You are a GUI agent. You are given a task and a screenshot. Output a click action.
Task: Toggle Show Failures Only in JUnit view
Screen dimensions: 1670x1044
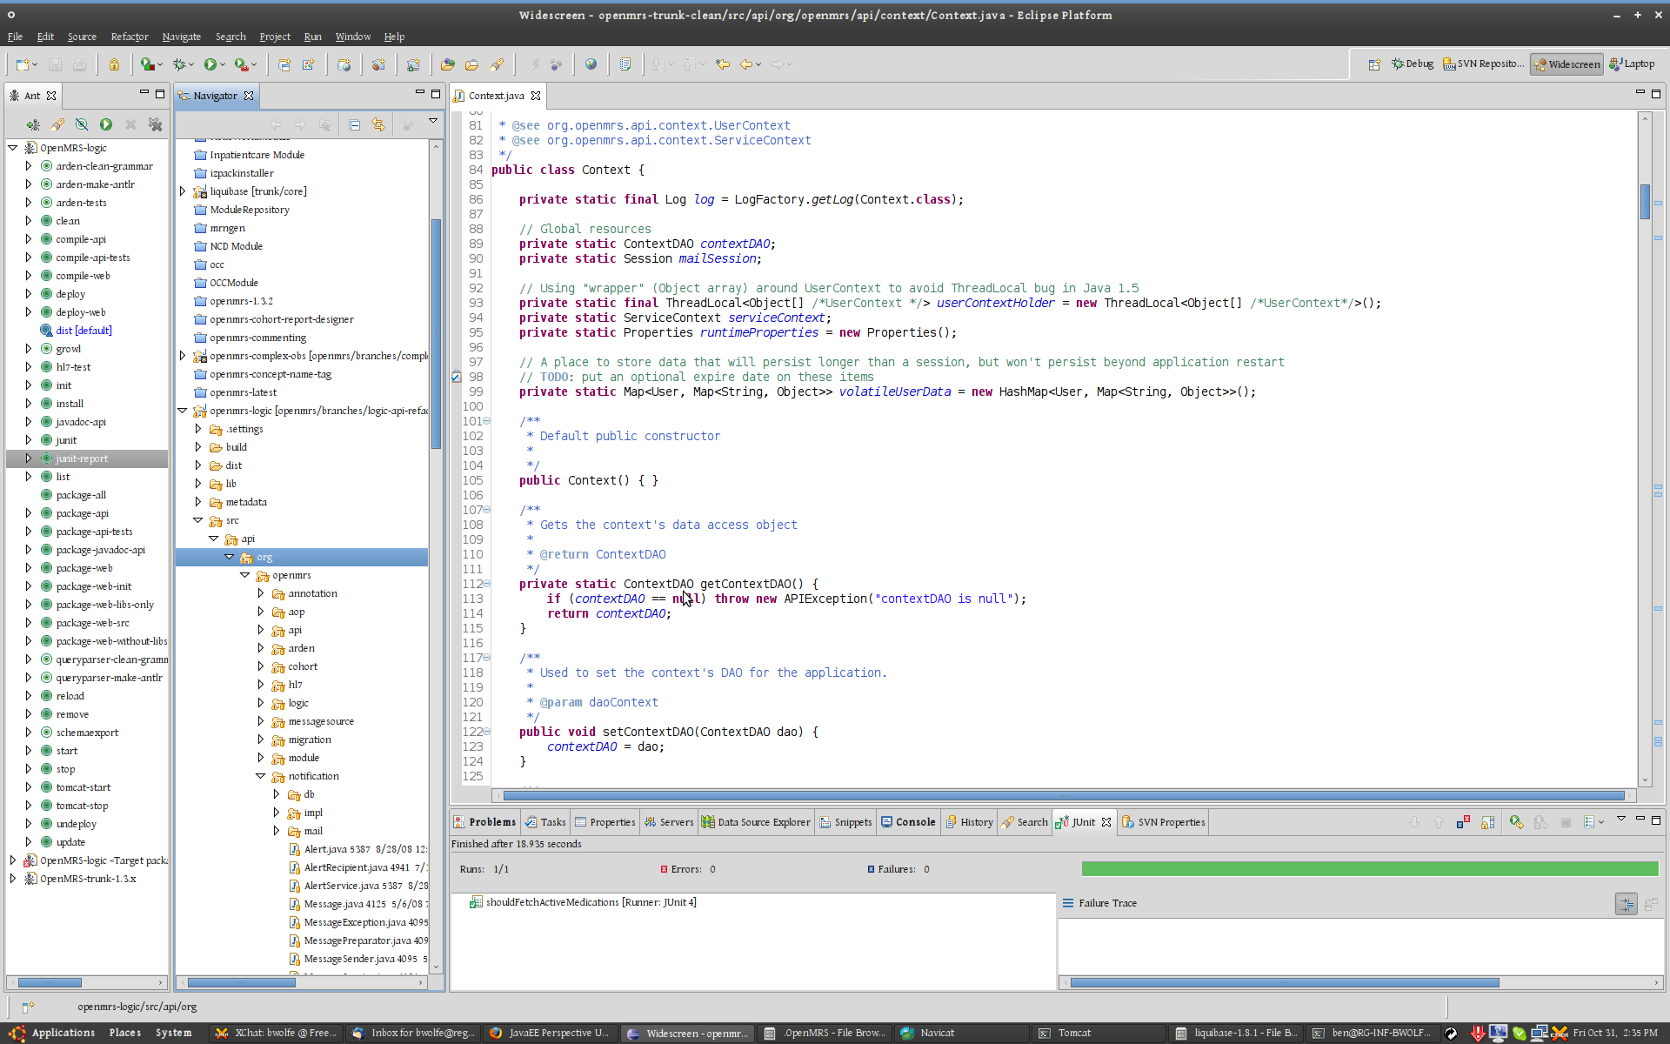pos(1464,822)
